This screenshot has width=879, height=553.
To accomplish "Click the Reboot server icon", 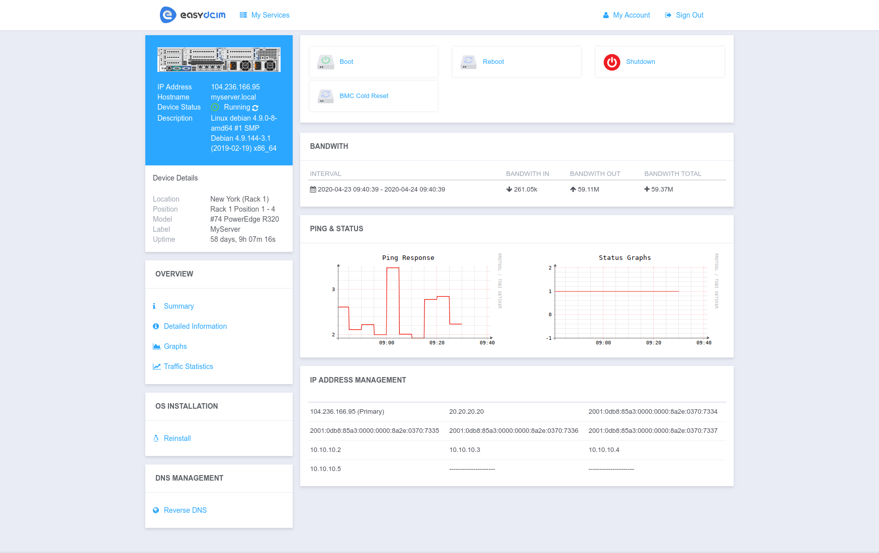I will point(468,62).
